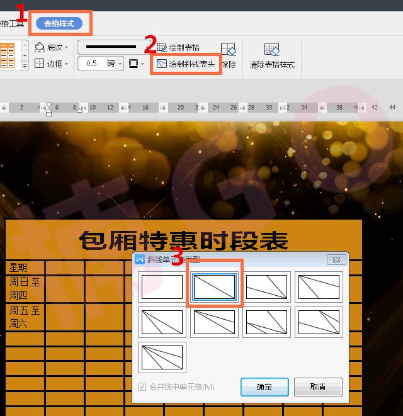The height and width of the screenshot is (416, 403).
Task: Choose third diagonal style in second row
Action: (x=266, y=322)
